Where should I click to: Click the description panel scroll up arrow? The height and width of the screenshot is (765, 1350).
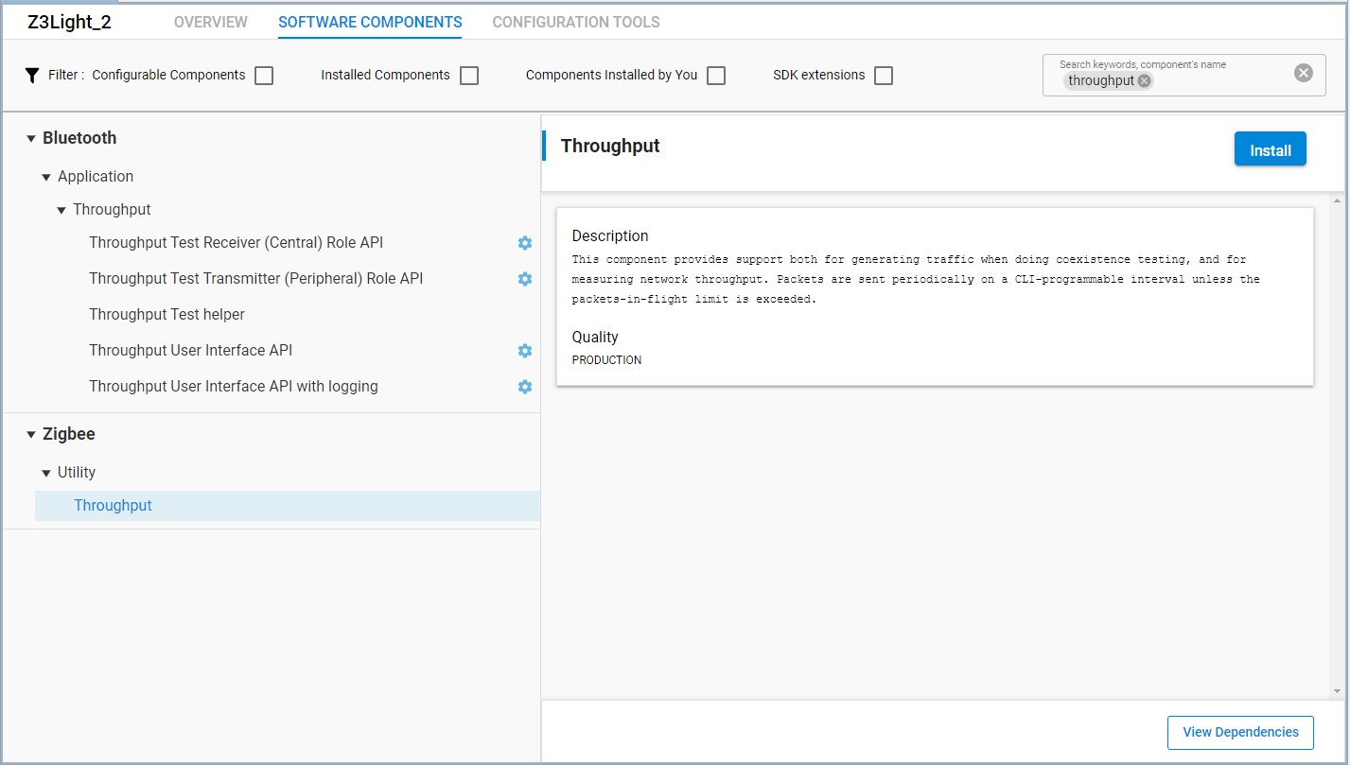coord(1337,201)
